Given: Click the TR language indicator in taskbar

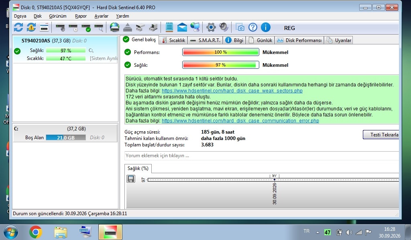Looking at the screenshot, I should point(306,231).
